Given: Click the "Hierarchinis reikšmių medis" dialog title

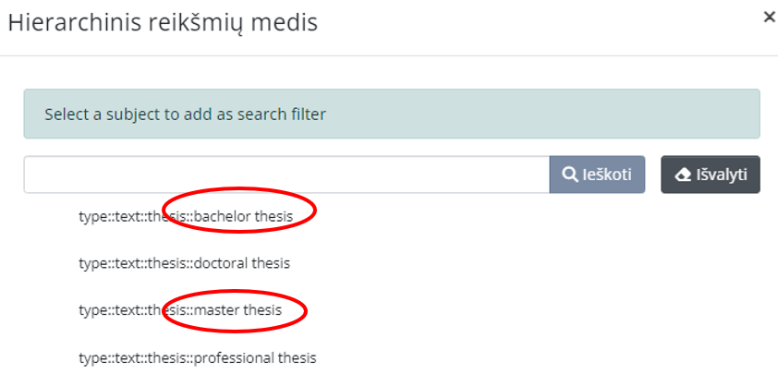Looking at the screenshot, I should point(163,23).
